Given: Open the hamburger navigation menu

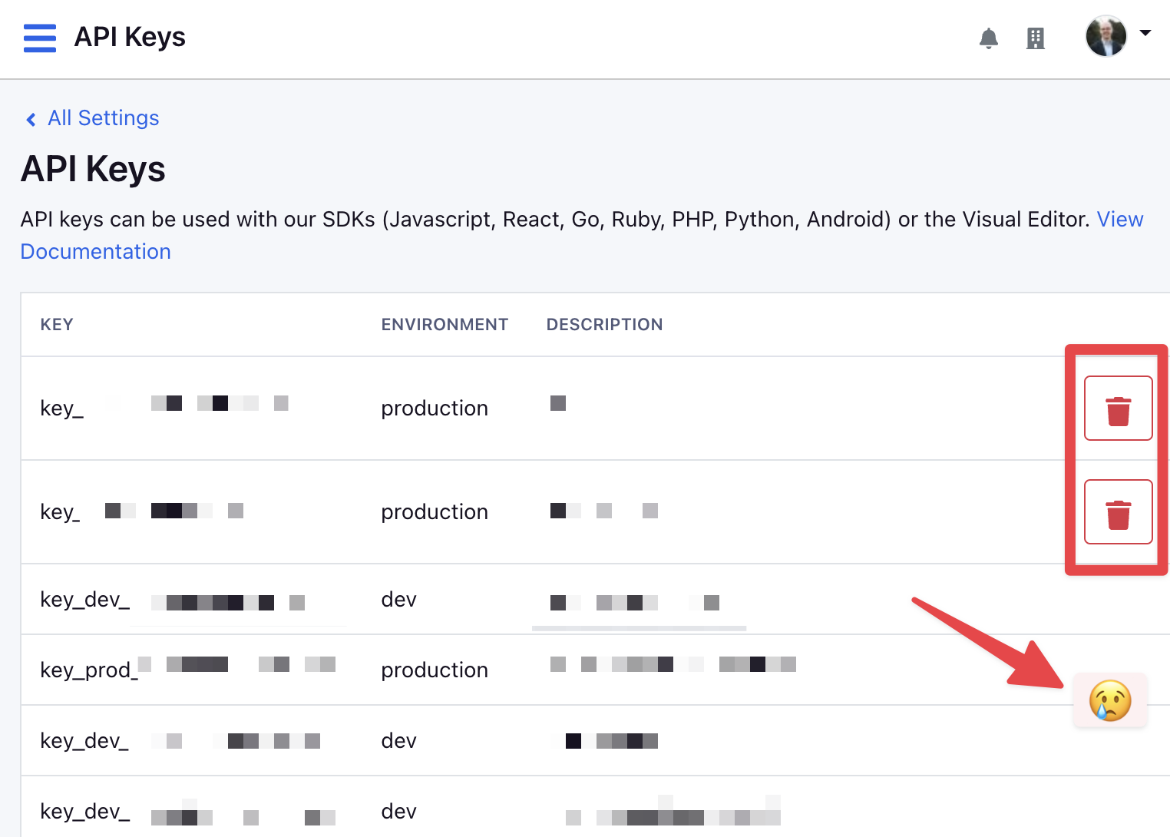Looking at the screenshot, I should pos(40,38).
